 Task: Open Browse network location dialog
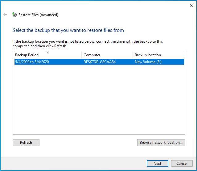coord(161,143)
